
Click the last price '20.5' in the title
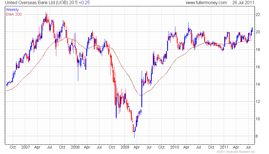(74, 3)
